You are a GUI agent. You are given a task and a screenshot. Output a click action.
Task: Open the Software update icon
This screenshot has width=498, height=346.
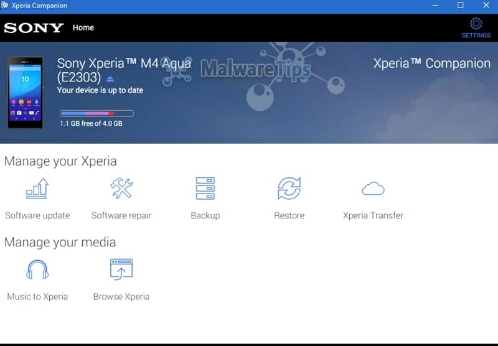[x=37, y=189]
